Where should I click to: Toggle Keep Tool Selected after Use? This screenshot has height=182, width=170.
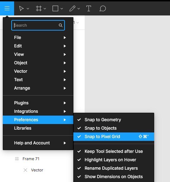pyautogui.click(x=114, y=151)
